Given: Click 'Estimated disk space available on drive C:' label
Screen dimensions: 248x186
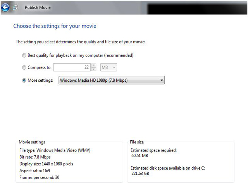Looking at the screenshot, I should pyautogui.click(x=168, y=168).
